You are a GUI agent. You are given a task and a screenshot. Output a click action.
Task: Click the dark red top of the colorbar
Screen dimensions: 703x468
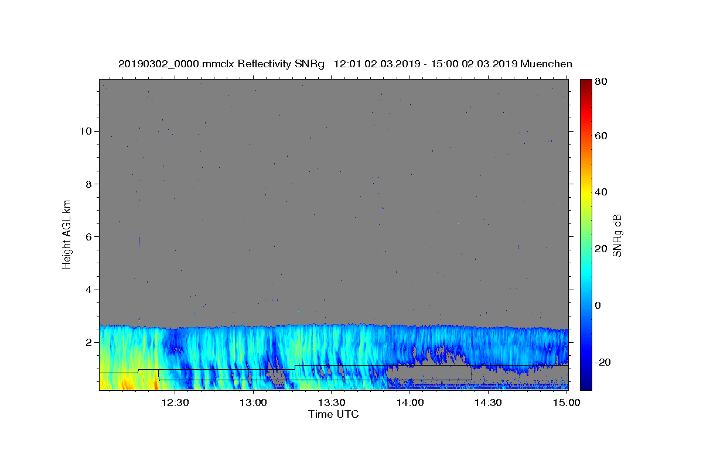coord(586,85)
